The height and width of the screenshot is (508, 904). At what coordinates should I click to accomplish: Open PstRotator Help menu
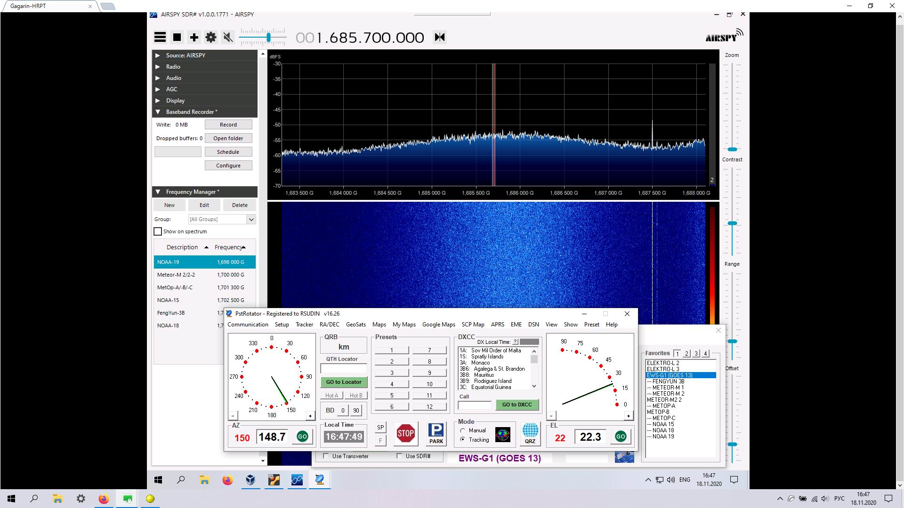pos(612,325)
